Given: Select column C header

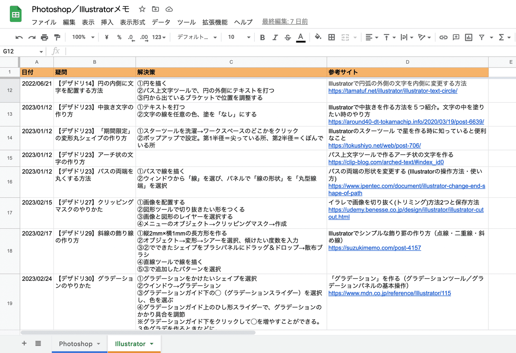Looking at the screenshot, I should 231,62.
